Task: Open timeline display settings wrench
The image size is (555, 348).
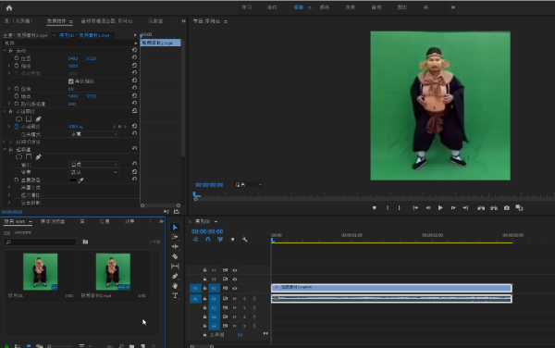Action: tap(244, 240)
